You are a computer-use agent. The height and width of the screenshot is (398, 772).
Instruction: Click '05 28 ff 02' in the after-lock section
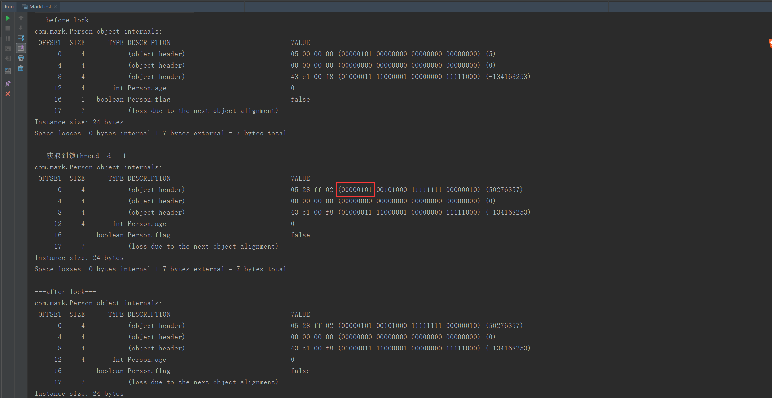(312, 326)
